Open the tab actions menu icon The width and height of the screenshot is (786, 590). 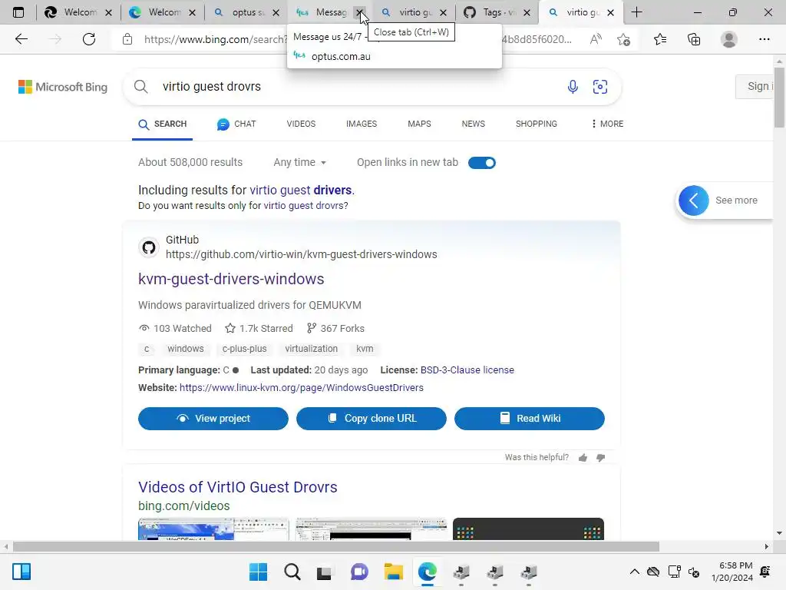pos(18,12)
